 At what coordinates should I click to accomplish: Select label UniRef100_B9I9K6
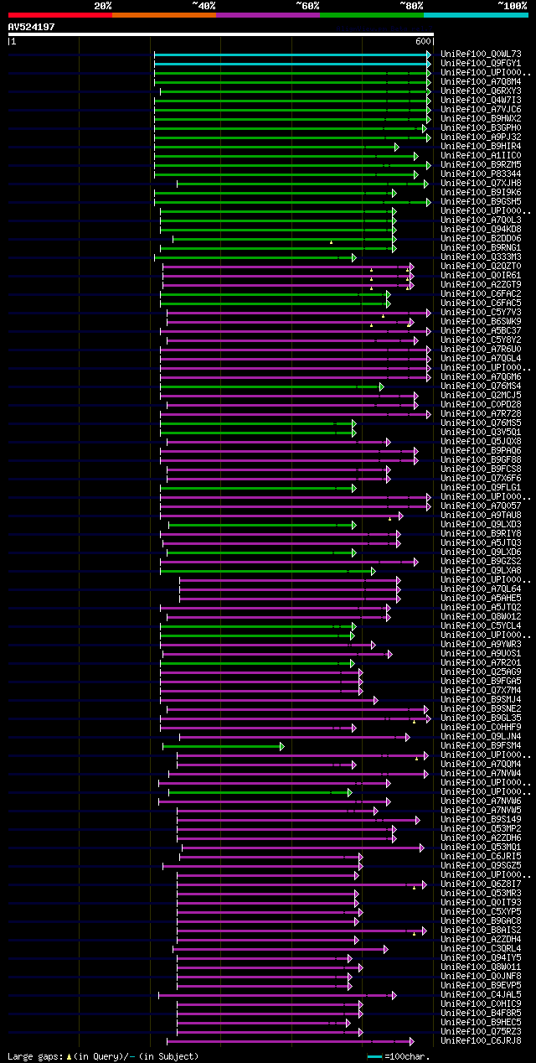(x=481, y=193)
